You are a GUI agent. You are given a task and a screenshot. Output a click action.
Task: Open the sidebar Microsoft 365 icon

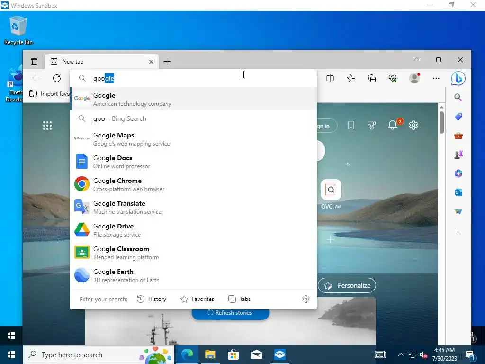click(x=458, y=173)
